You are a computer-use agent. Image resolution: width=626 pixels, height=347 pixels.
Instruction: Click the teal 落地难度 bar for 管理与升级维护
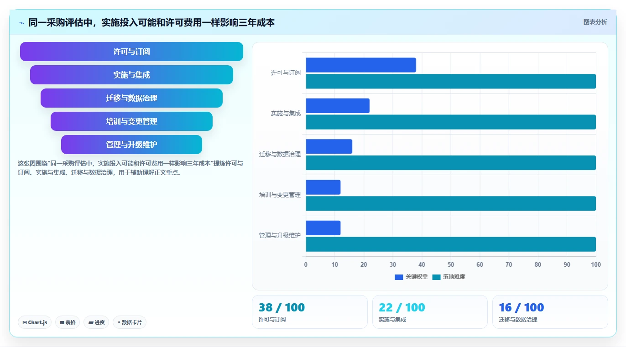pos(451,244)
